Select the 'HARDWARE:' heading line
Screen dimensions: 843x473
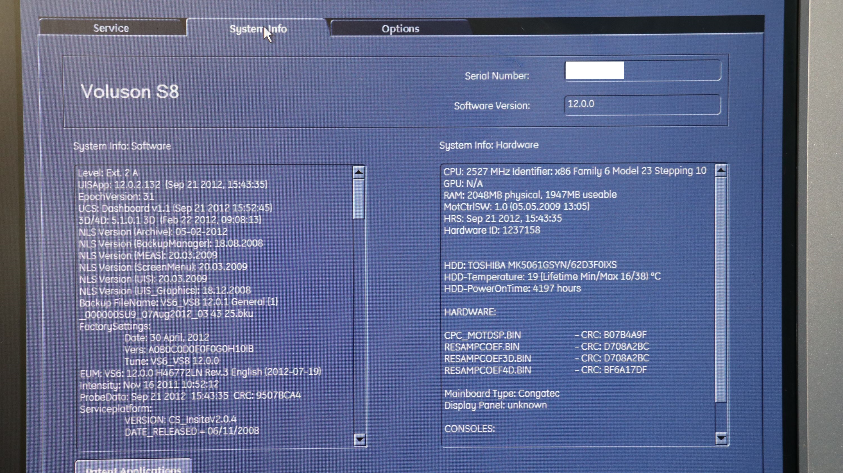click(470, 312)
